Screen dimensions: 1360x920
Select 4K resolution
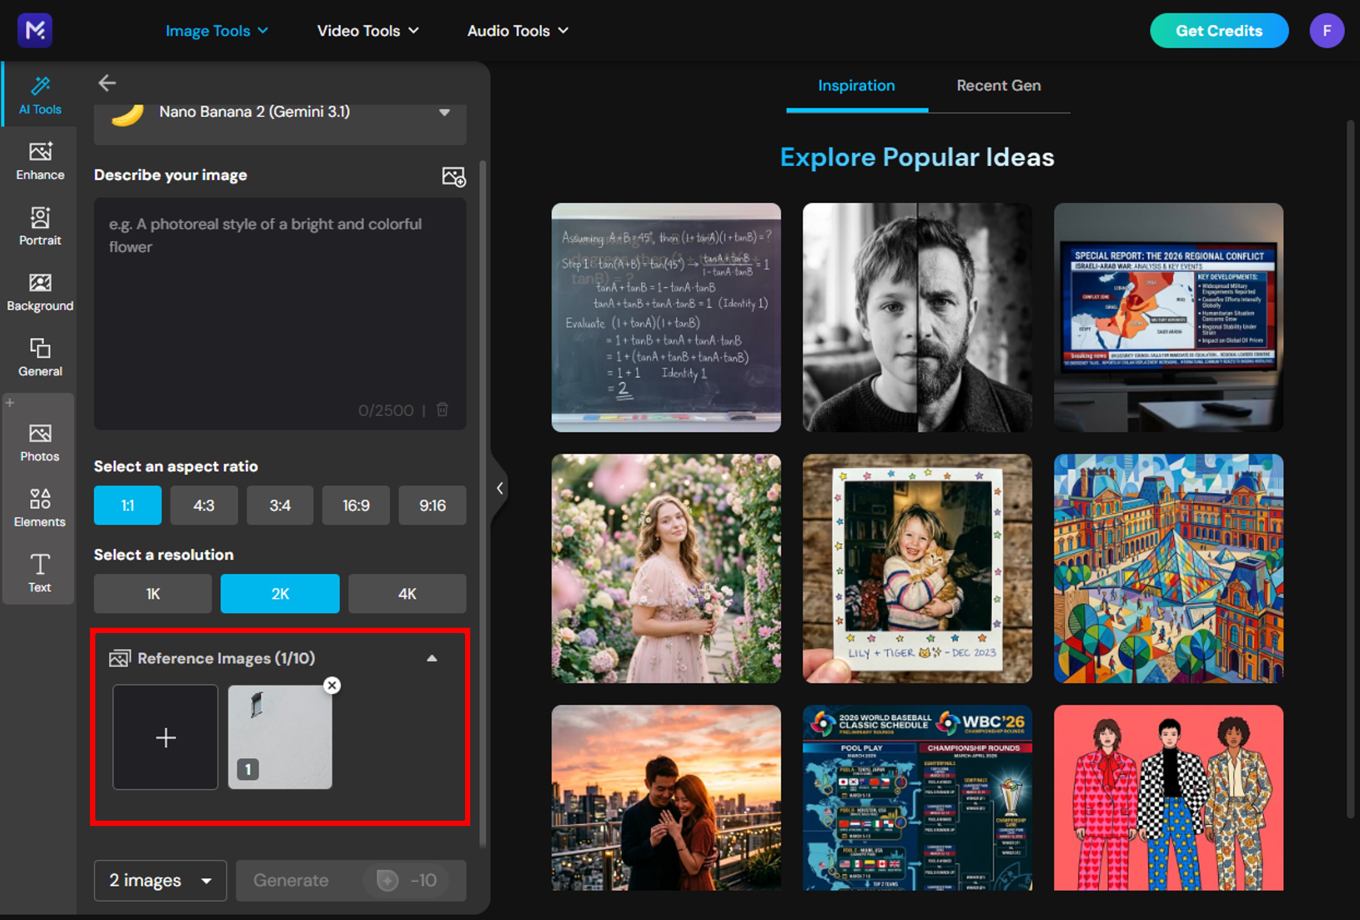(407, 594)
